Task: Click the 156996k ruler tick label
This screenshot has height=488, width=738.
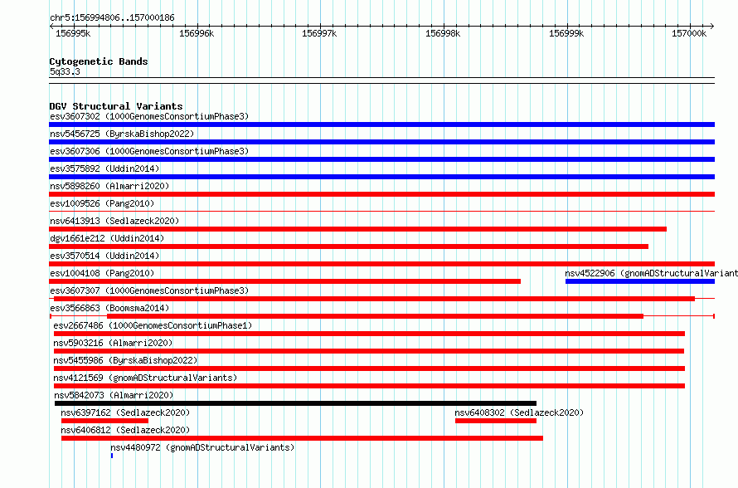Action: (x=197, y=33)
